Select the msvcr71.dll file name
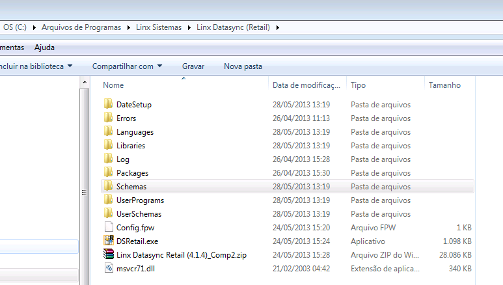503x285 pixels. pyautogui.click(x=135, y=269)
